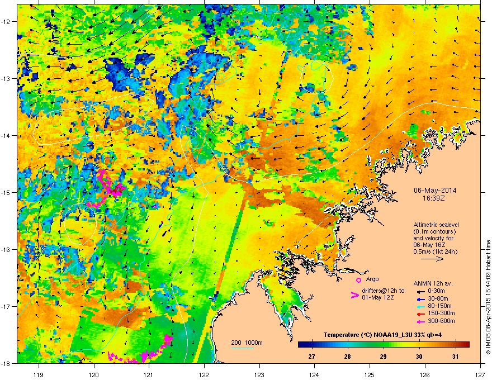492x380 pixels.
Task: Click the magenta Argo circle marker in legend
Action: [358, 280]
